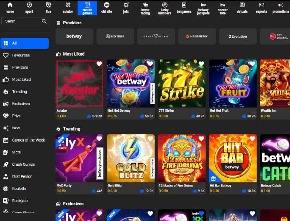Launch the FlyX Party game
Image resolution: width=290 pixels, height=221 pixels.
(x=80, y=159)
